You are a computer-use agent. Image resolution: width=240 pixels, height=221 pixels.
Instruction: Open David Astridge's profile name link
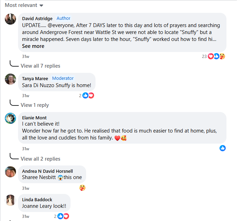[x=38, y=18]
